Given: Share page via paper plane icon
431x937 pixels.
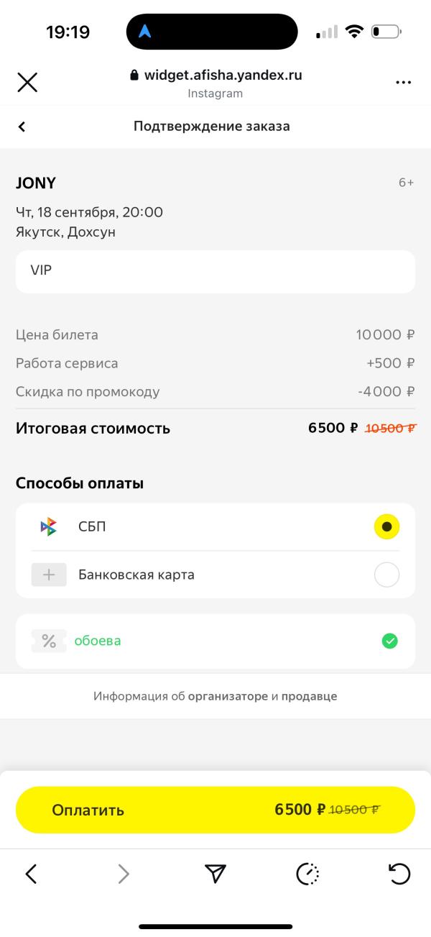Looking at the screenshot, I should pyautogui.click(x=215, y=874).
